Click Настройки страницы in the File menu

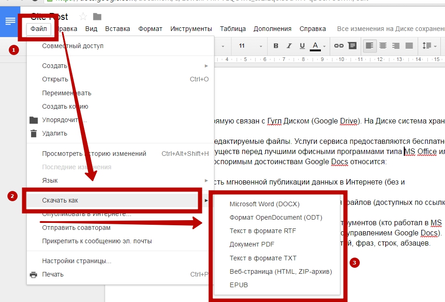(x=76, y=261)
